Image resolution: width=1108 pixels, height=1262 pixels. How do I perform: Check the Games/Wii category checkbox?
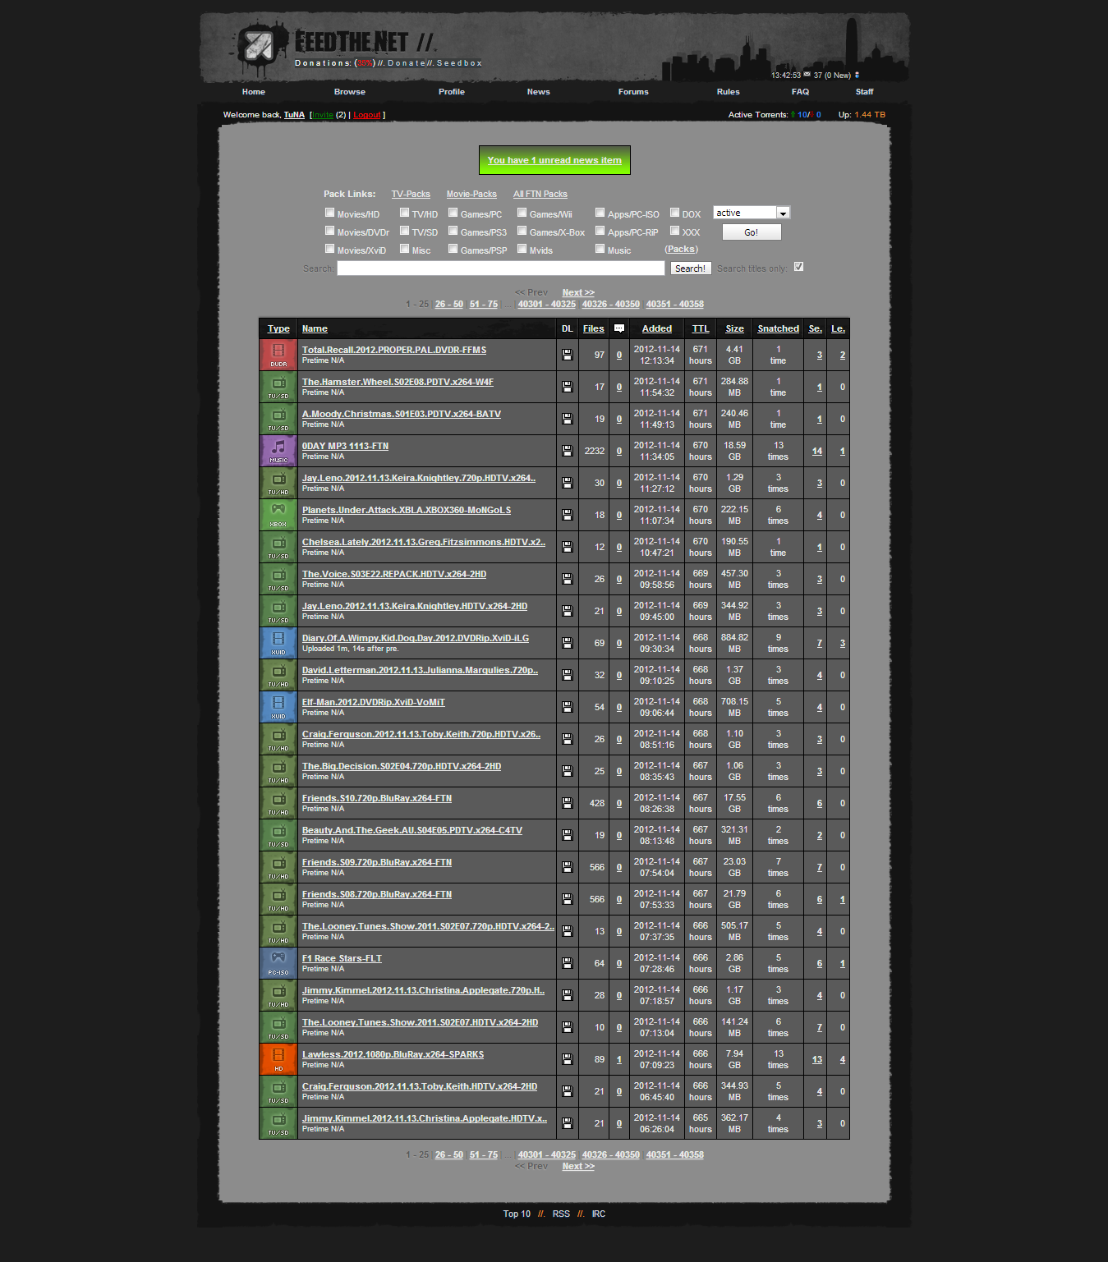[x=522, y=213]
